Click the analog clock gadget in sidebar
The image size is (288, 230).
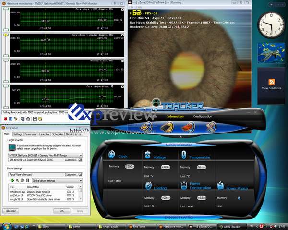(271, 25)
